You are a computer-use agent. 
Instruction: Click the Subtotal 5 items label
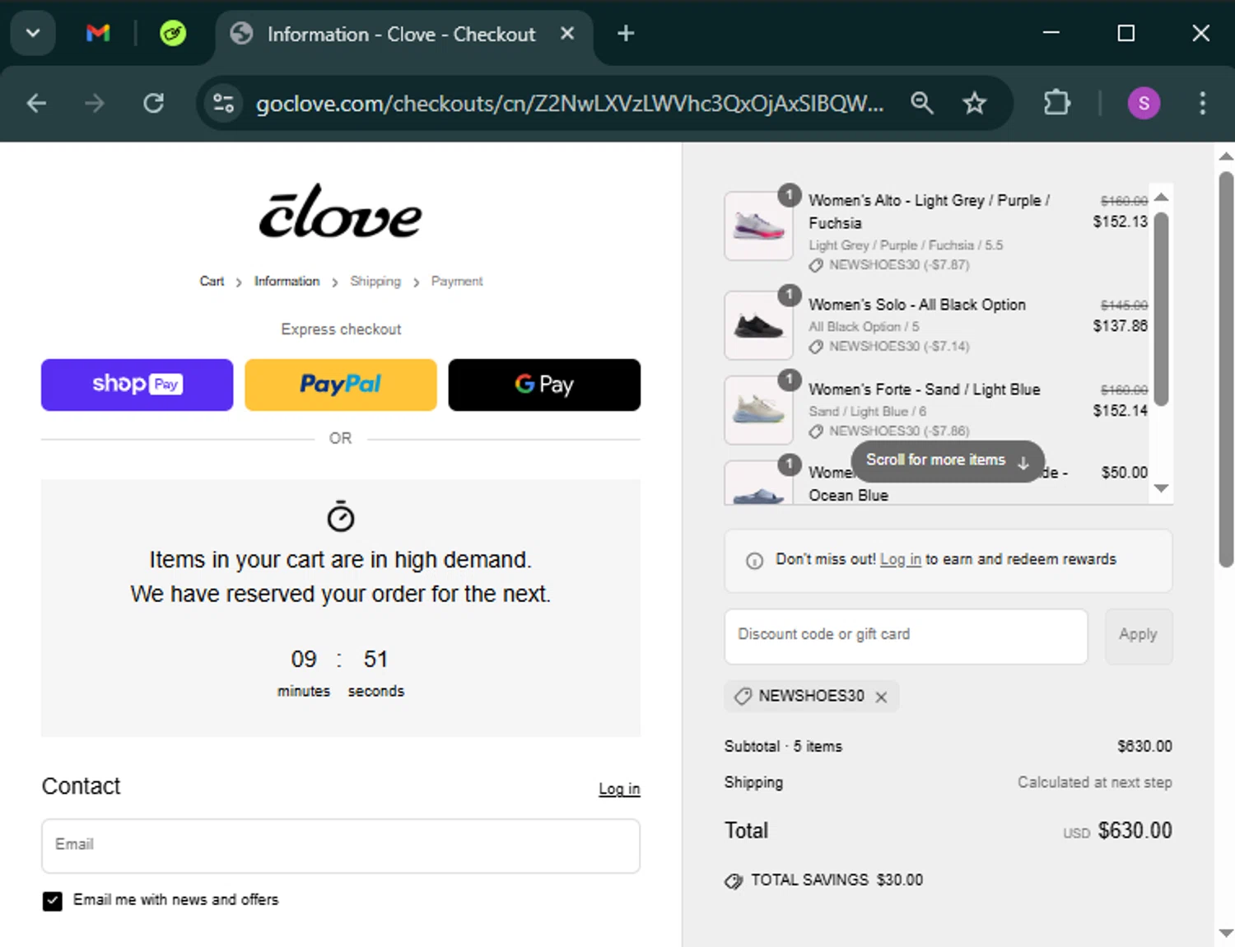(783, 746)
